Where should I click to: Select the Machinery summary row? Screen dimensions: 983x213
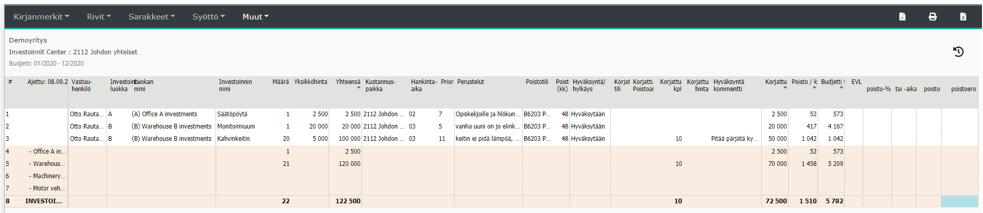point(47,176)
